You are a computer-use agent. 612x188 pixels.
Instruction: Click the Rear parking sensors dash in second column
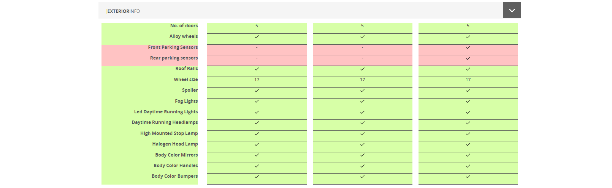point(362,58)
